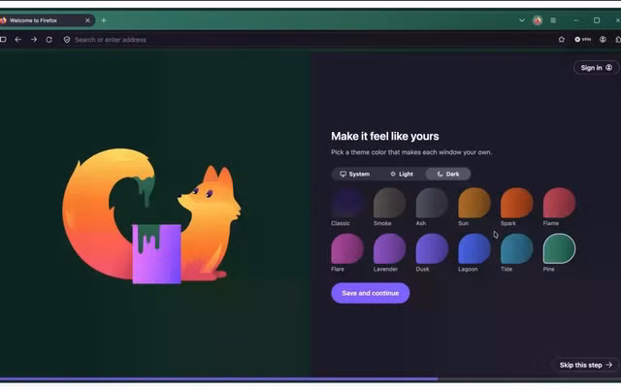Open the sidebar toggle icon
The width and height of the screenshot is (621, 390).
click(x=3, y=40)
